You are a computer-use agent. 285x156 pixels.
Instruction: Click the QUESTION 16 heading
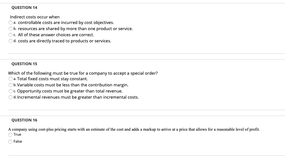click(24, 120)
